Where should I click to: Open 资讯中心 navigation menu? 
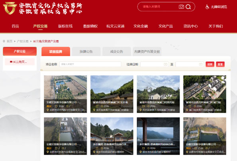pos(191,26)
